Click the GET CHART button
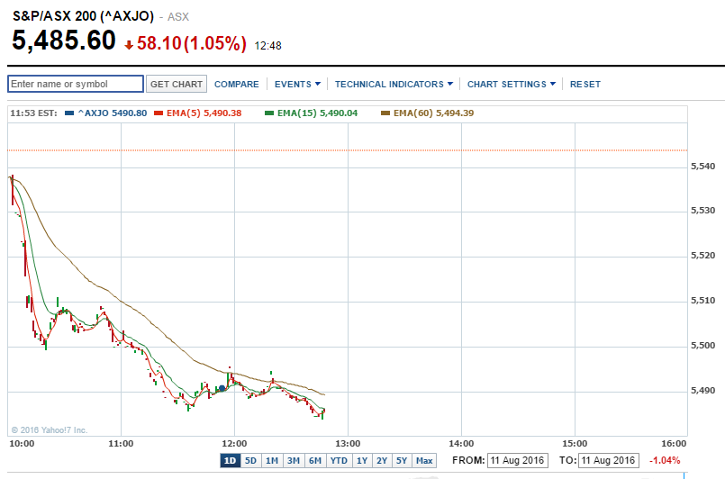 point(177,84)
